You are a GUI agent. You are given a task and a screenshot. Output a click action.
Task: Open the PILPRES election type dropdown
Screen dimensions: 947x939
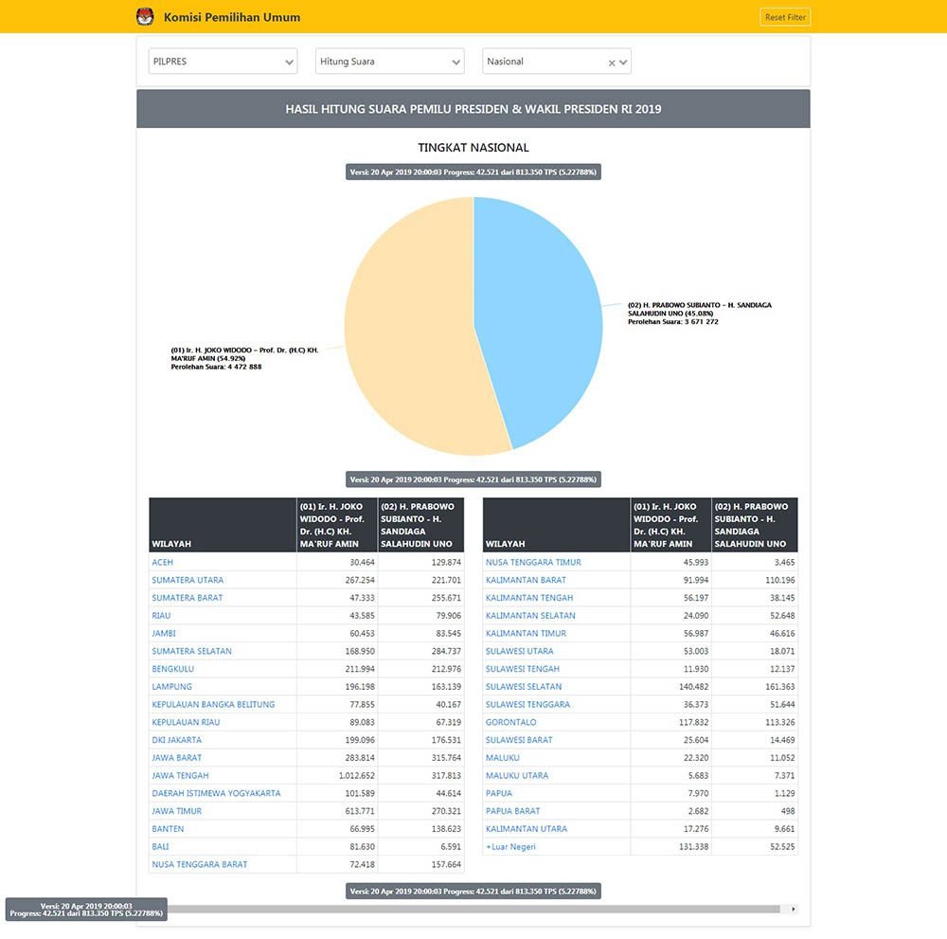(x=223, y=62)
